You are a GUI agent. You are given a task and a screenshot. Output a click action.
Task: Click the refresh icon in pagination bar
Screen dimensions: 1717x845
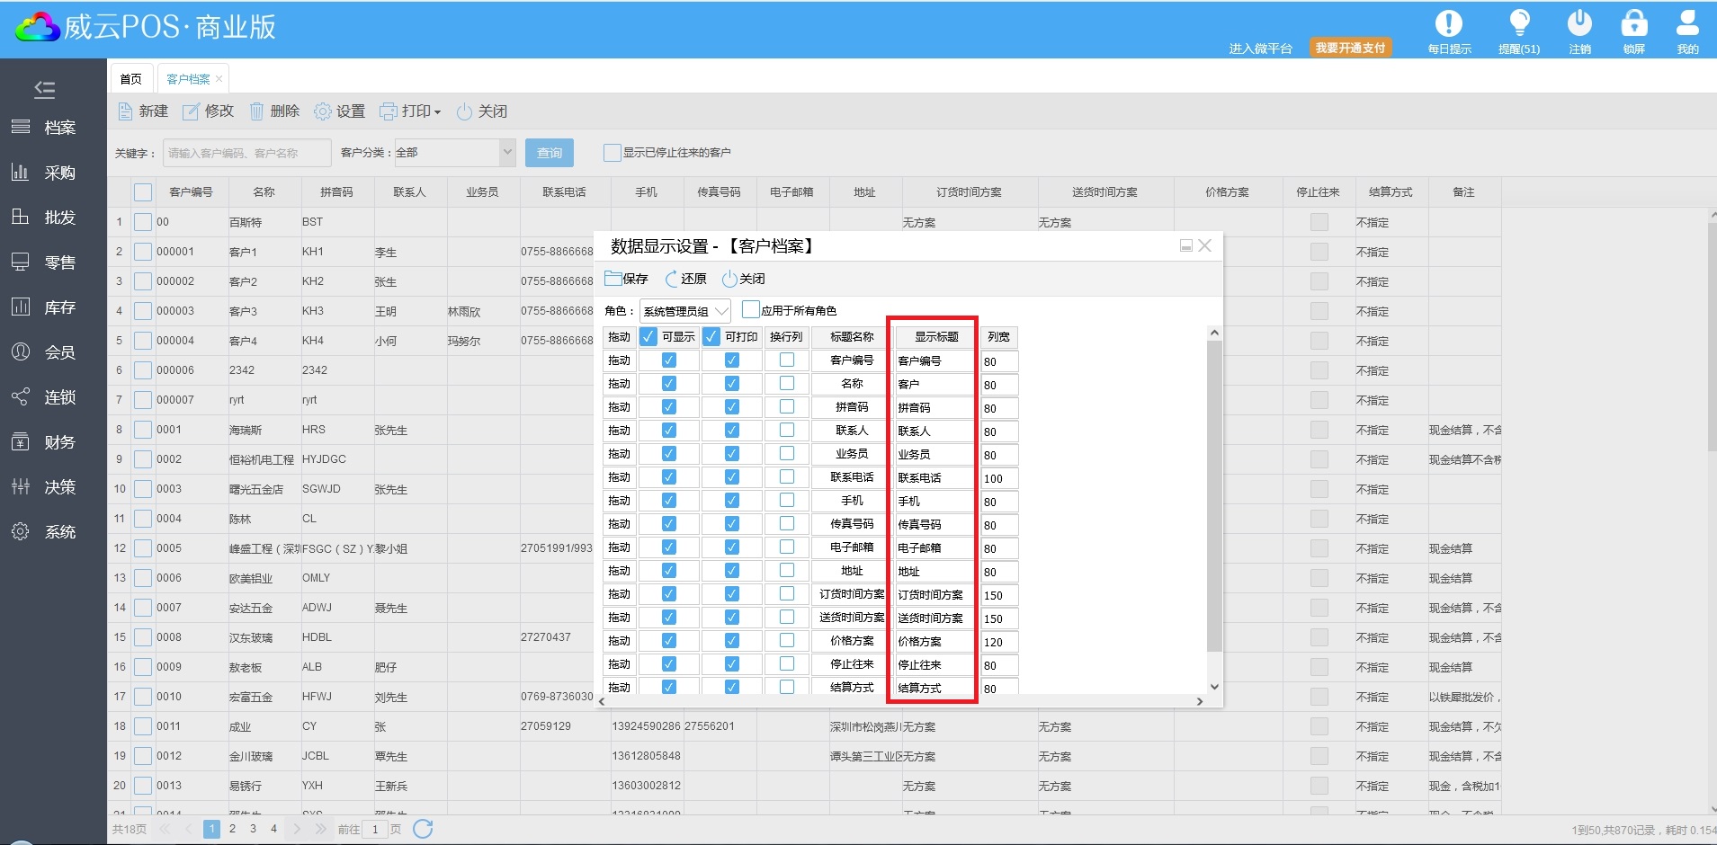coord(423,829)
